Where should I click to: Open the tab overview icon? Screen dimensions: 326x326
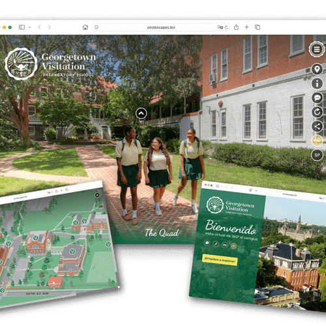[x=258, y=27]
